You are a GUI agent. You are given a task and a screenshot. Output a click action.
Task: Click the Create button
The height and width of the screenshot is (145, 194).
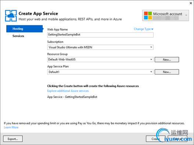click(155, 139)
